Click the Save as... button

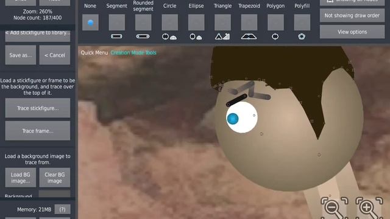click(20, 55)
